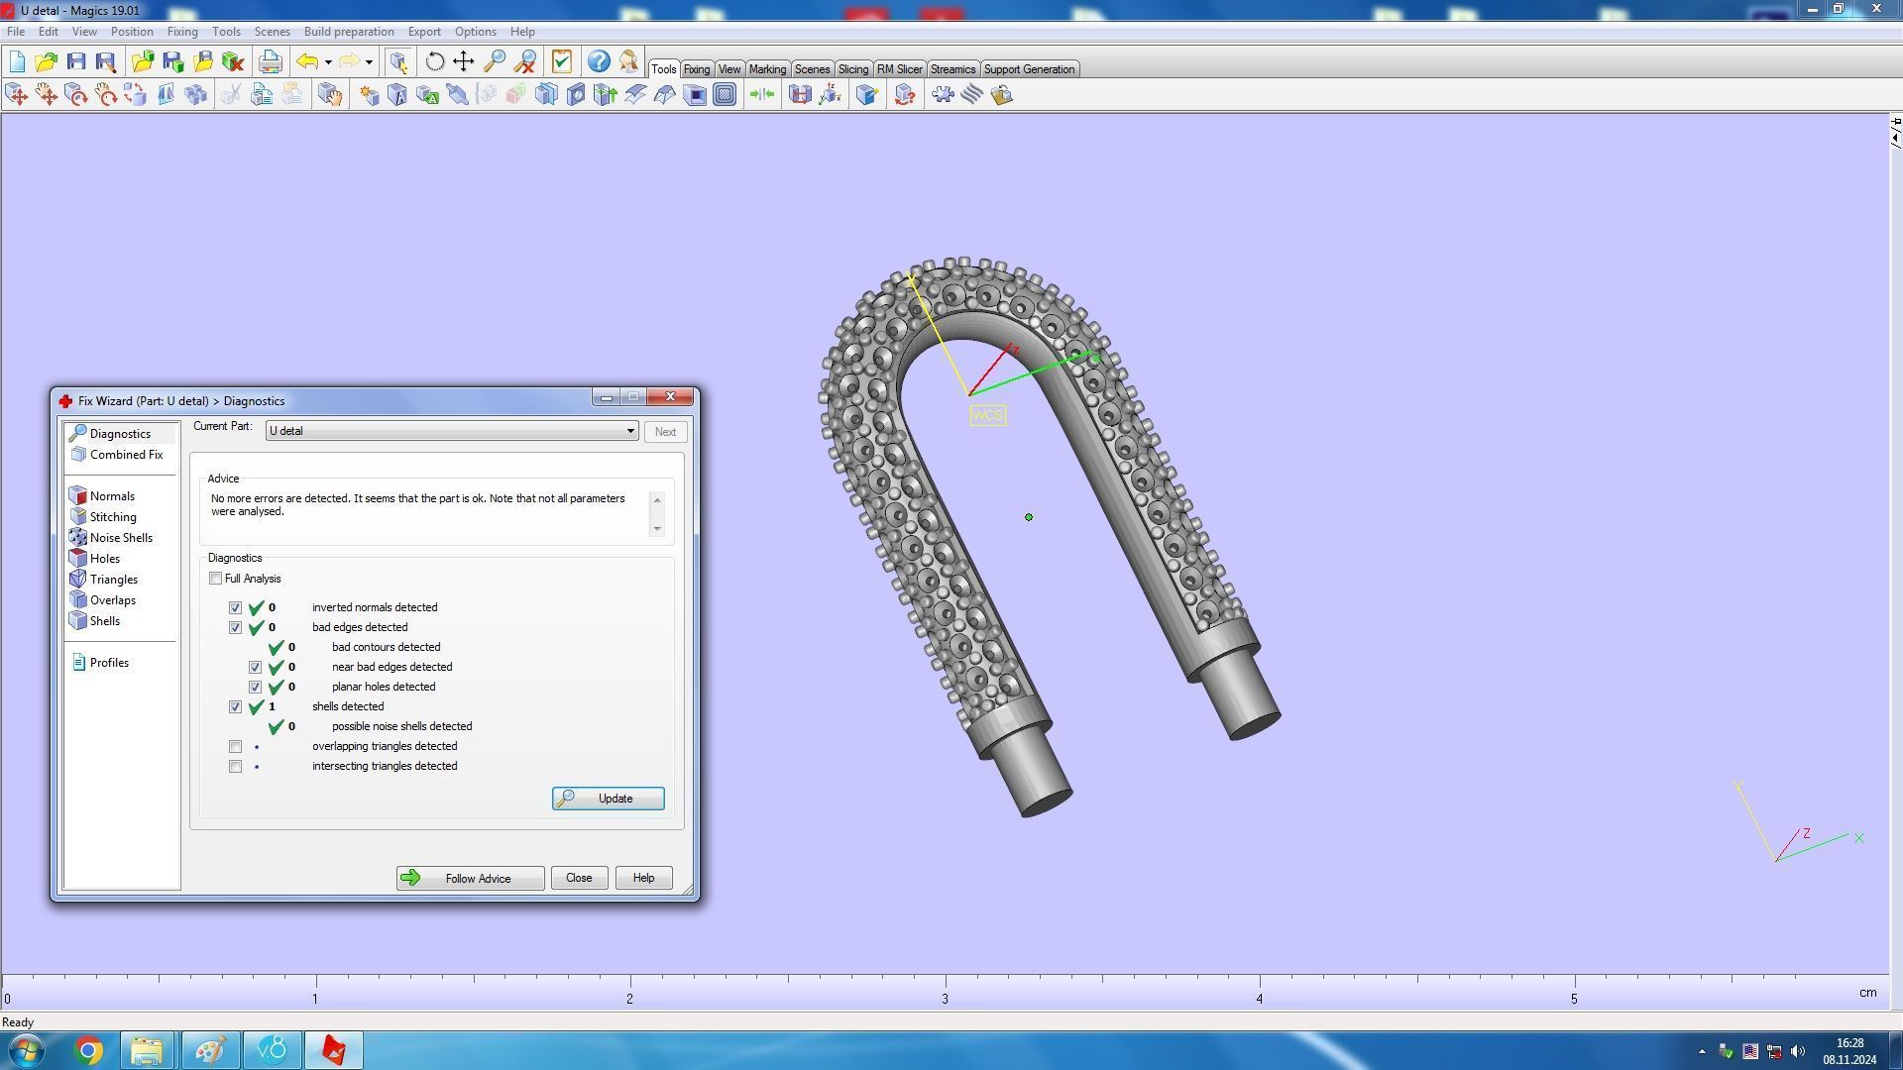The height and width of the screenshot is (1070, 1903).
Task: Click the Undo arrow icon
Action: pos(307,62)
